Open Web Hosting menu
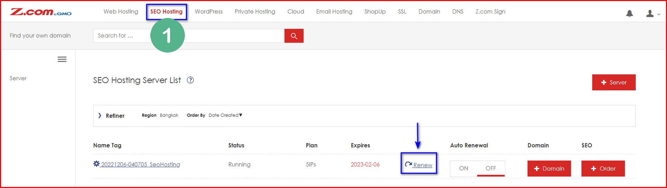 (x=121, y=11)
